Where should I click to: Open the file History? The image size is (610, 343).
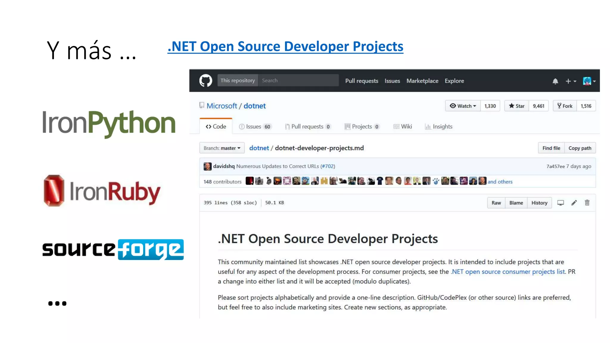[539, 203]
